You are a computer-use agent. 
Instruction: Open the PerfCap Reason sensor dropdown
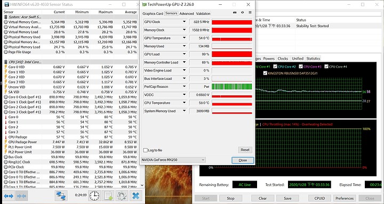(184, 87)
